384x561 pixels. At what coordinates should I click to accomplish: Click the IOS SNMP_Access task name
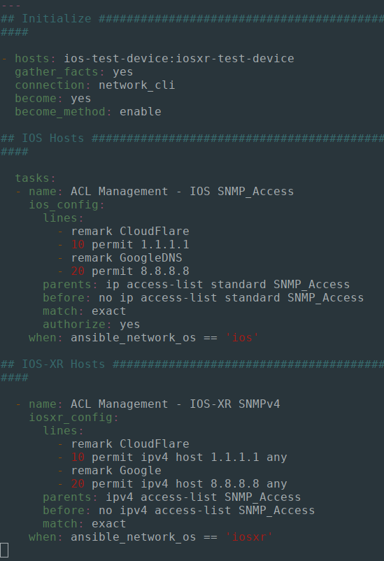click(x=182, y=192)
